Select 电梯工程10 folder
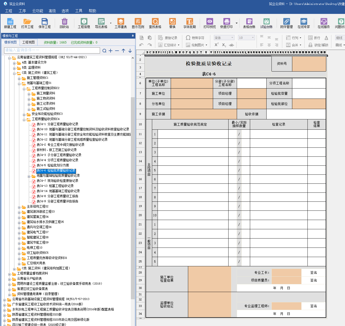The width and height of the screenshot is (345, 326). tap(34, 248)
